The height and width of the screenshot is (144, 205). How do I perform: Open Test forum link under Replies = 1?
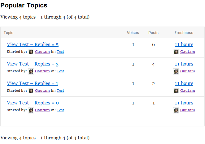click(x=60, y=91)
